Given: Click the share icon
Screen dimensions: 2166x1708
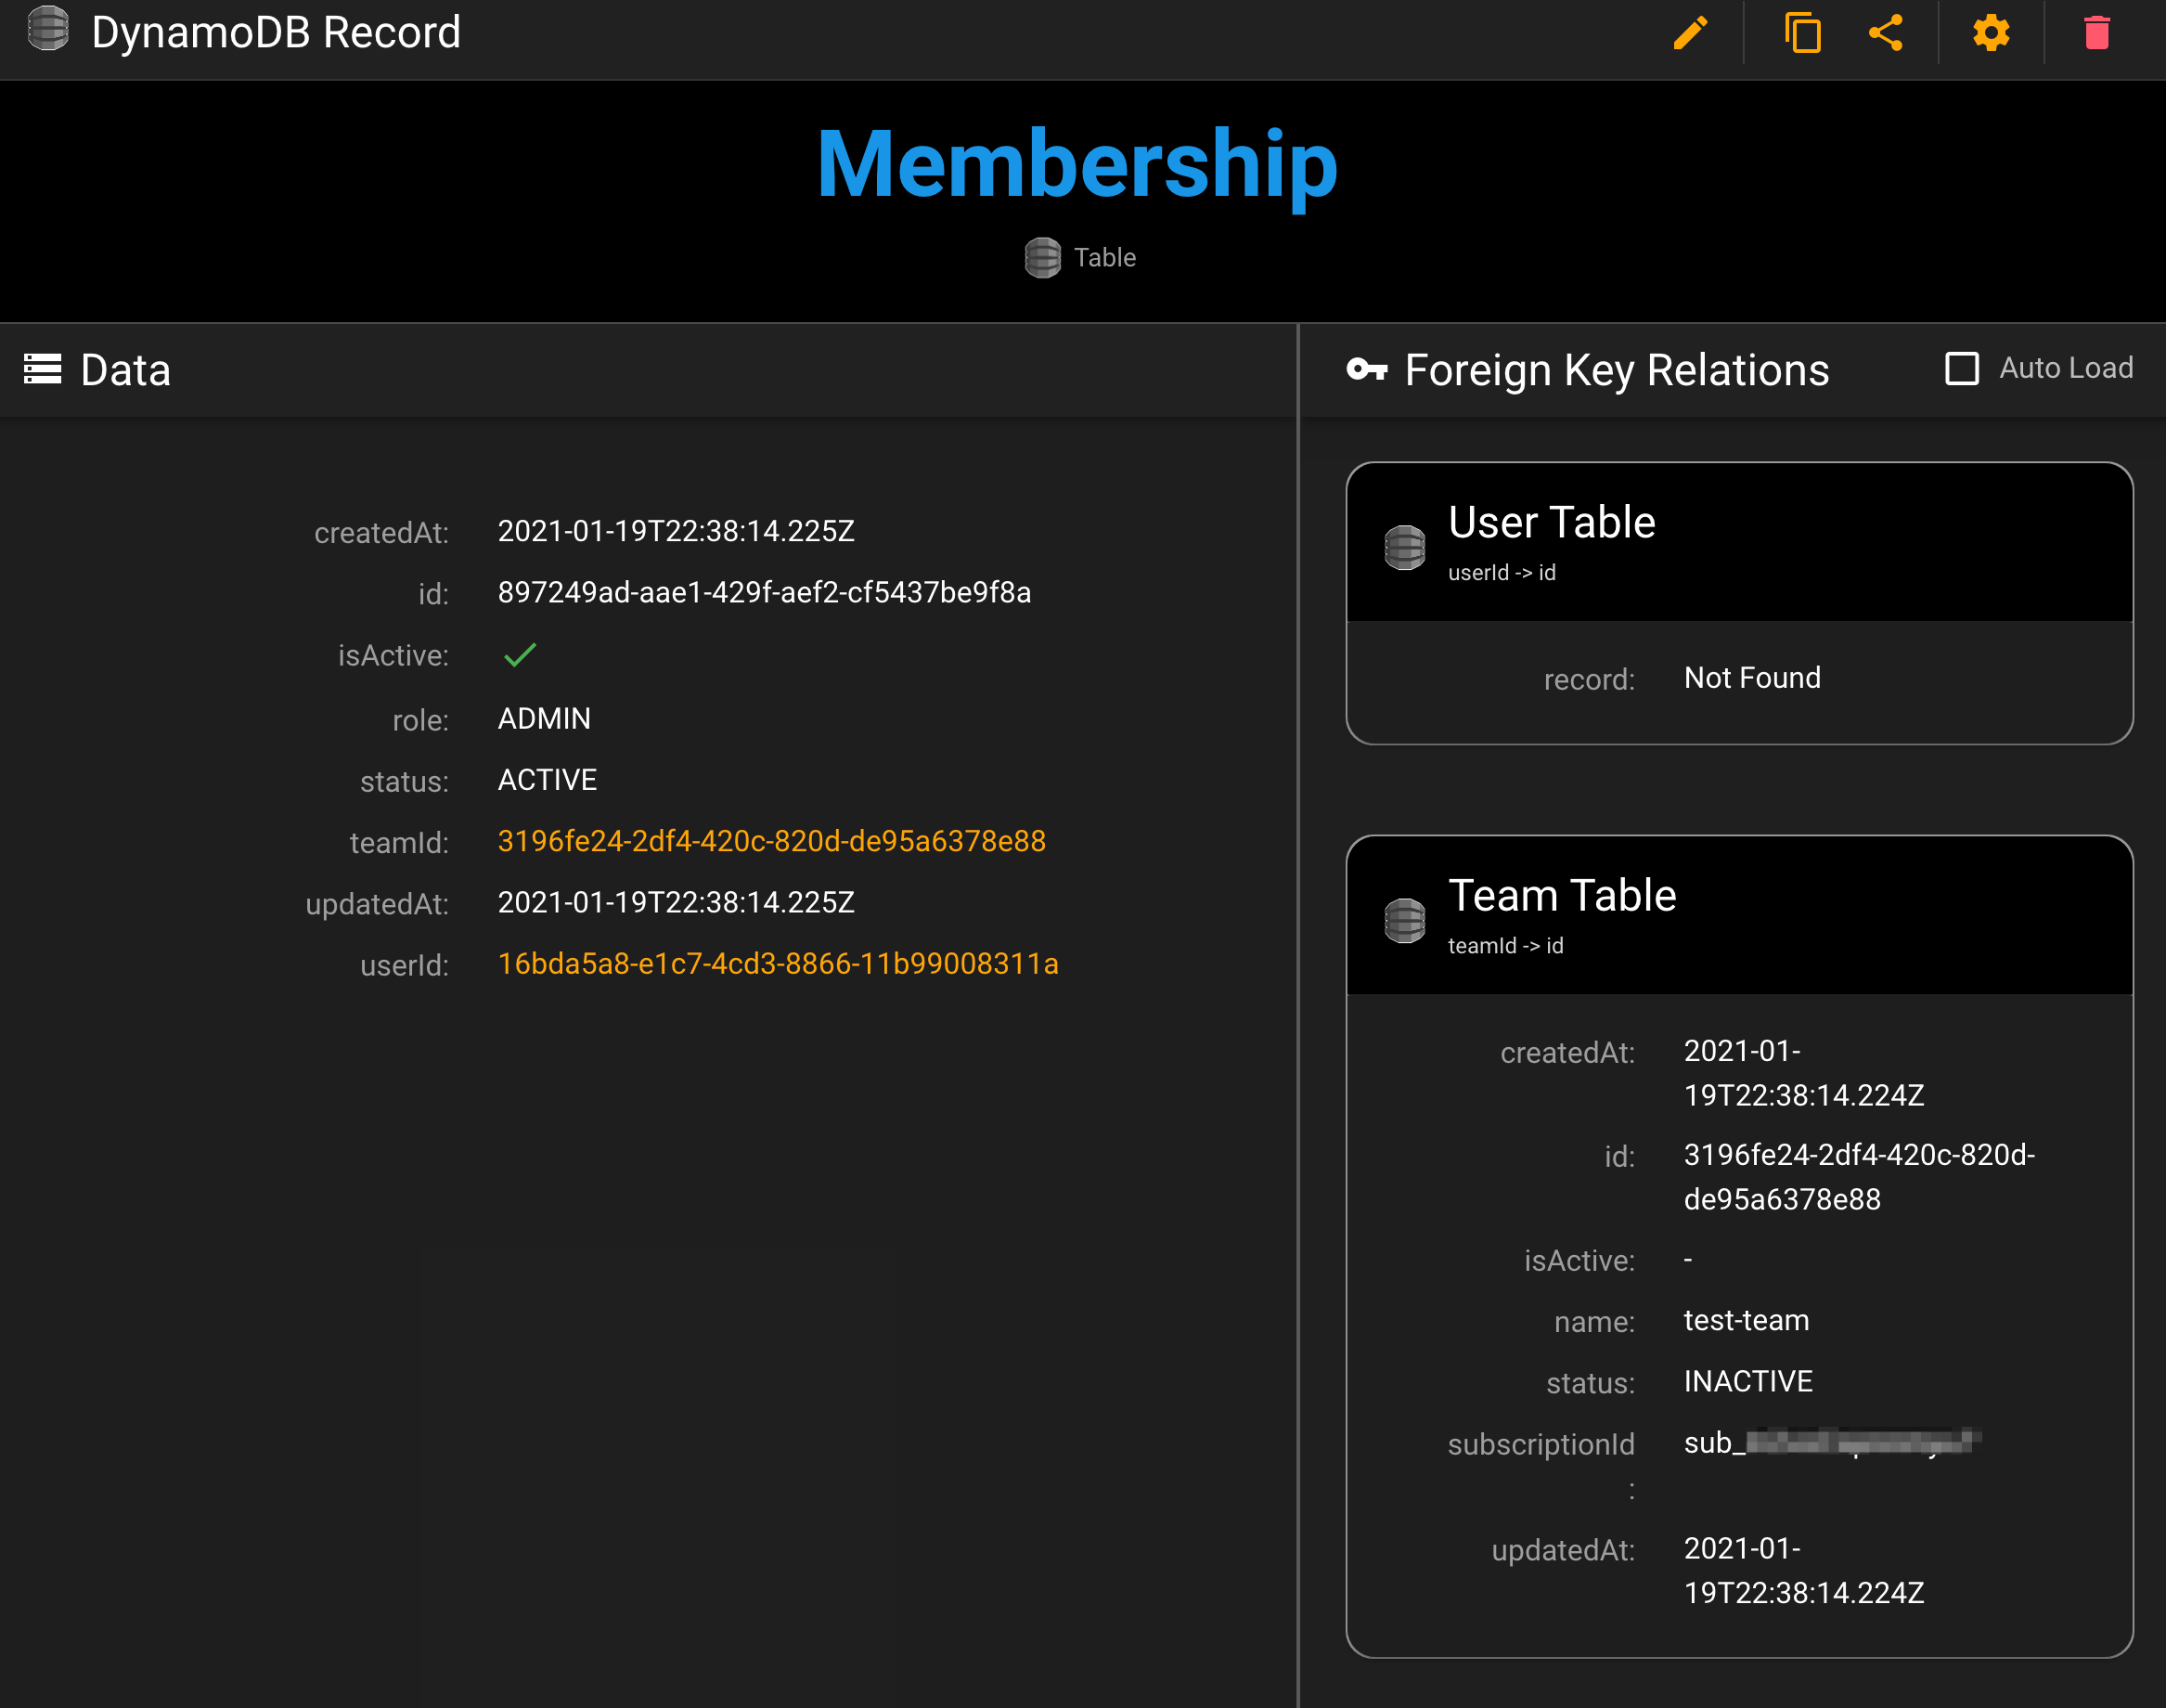Looking at the screenshot, I should [1885, 33].
